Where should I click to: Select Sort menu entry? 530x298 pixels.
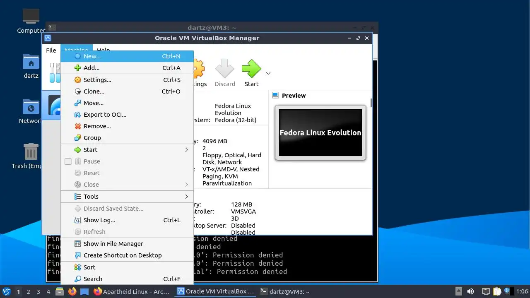click(127, 267)
